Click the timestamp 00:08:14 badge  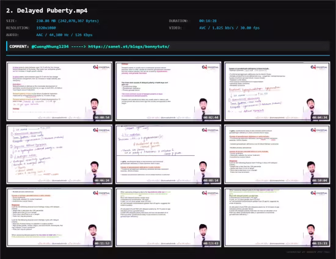tap(211, 181)
